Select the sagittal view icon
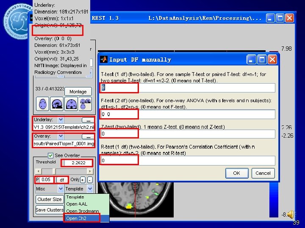Screen dimensions: 305x228 [57, 104]
